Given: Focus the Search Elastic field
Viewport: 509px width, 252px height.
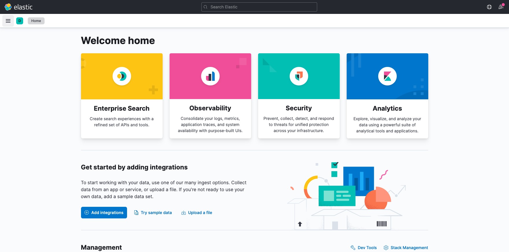Looking at the screenshot, I should tap(259, 7).
